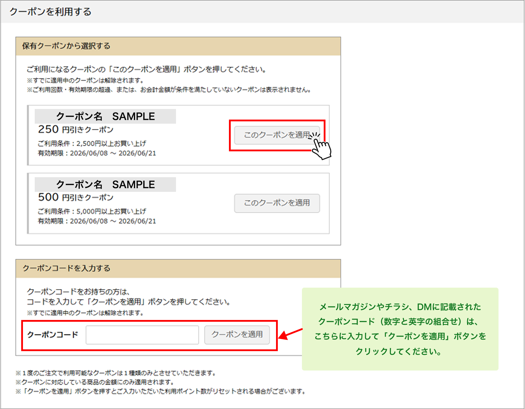Click the クーポンコード input field
525x409 pixels.
pyautogui.click(x=142, y=335)
